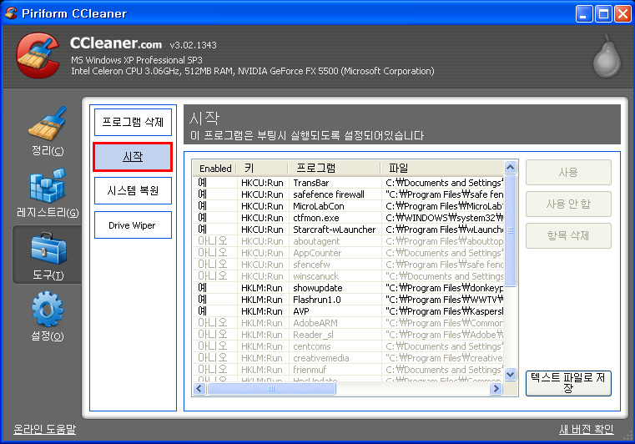This screenshot has height=444, width=635.
Task: Select the AppCounter entry
Action: coord(348,253)
